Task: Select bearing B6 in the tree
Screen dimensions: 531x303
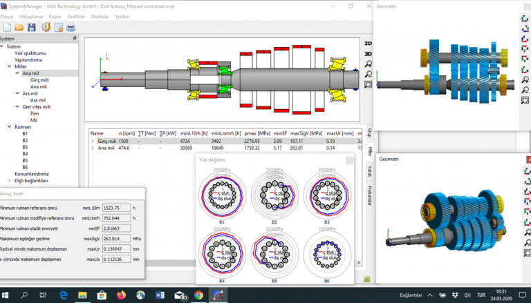Action: [x=25, y=167]
